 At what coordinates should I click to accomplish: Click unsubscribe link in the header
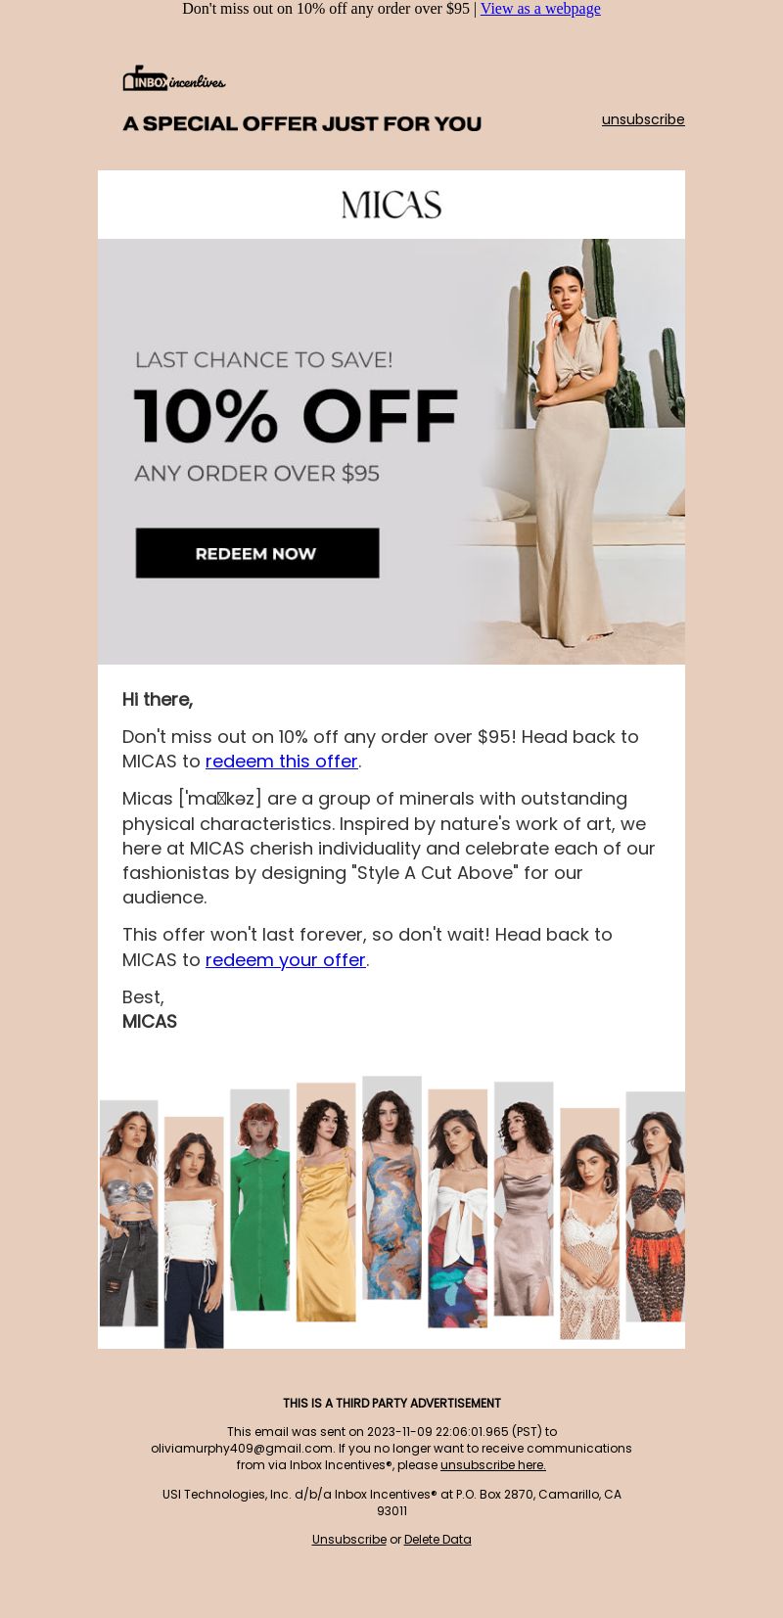click(x=643, y=119)
